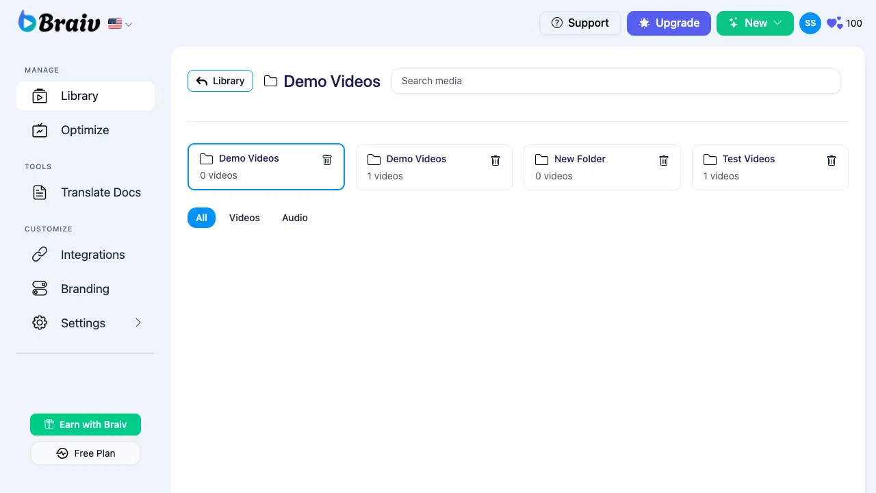
Task: Click the gift icon on Earn with Braiv
Action: [49, 425]
